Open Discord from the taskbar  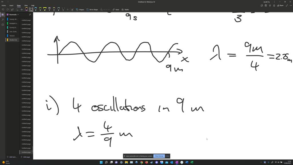pyautogui.click(x=157, y=162)
